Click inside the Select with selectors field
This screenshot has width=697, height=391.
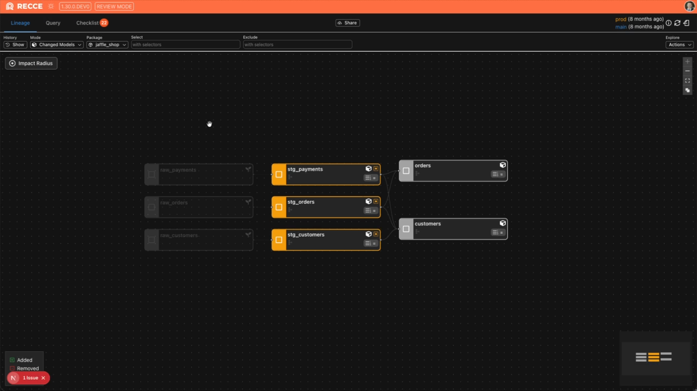pos(185,44)
